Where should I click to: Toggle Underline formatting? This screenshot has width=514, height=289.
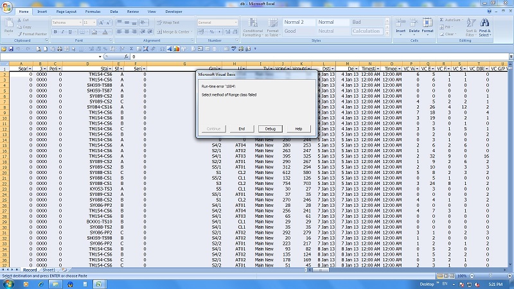70,31
